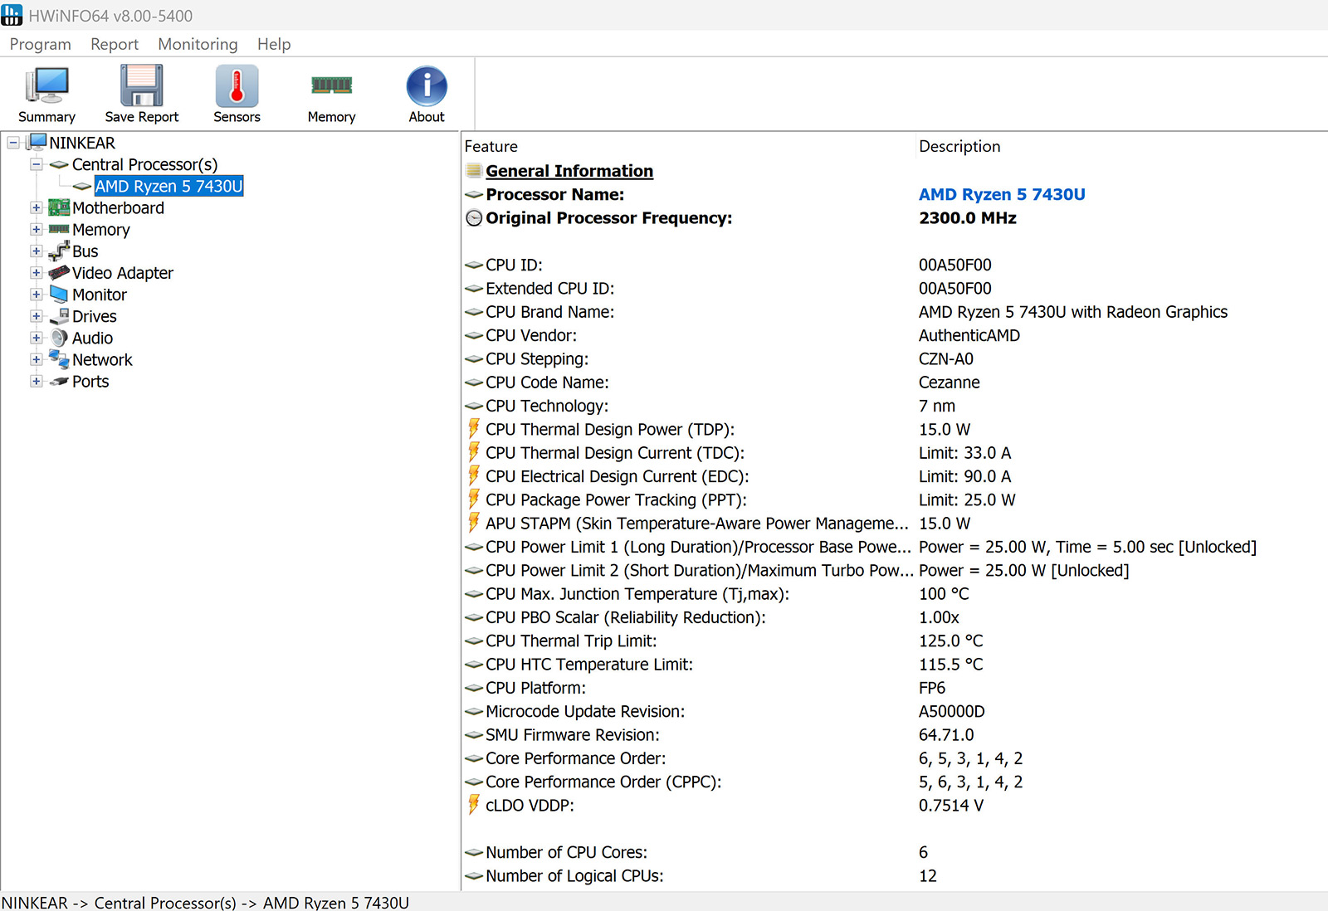The image size is (1328, 911).
Task: Click the status bar path text
Action: (x=205, y=902)
